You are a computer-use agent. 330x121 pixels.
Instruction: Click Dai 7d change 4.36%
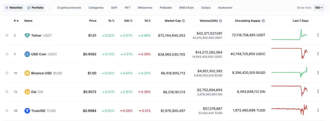[x=144, y=92]
